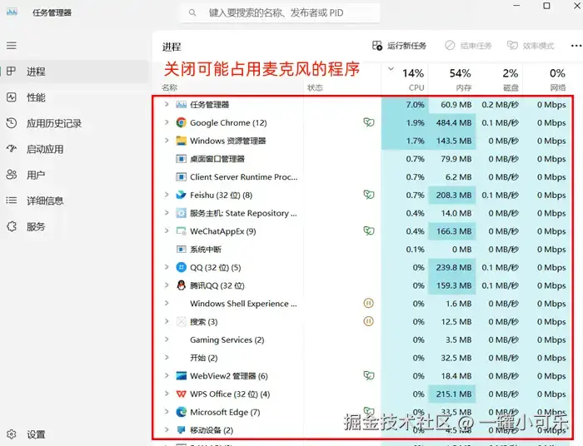
Task: Click the 效率模式 button
Action: click(x=531, y=46)
